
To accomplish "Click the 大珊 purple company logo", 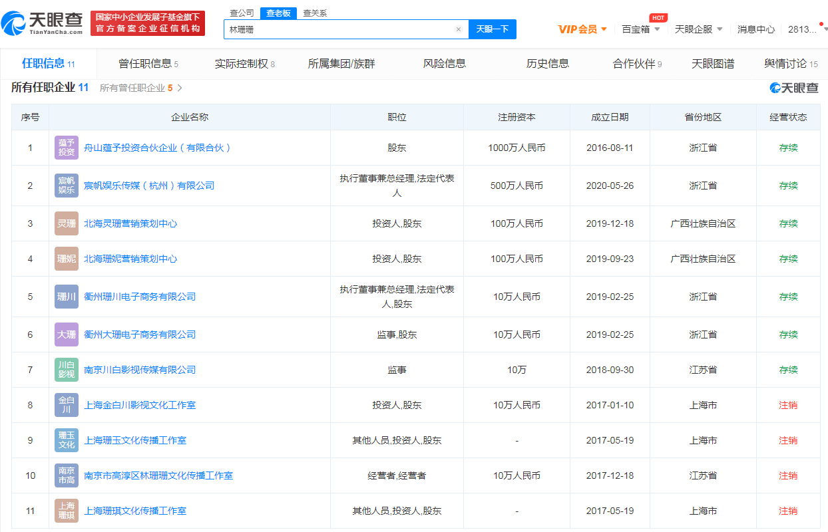I will pyautogui.click(x=67, y=334).
